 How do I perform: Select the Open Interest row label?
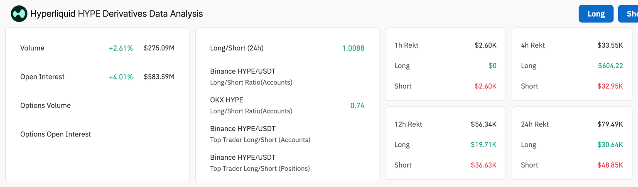[42, 77]
